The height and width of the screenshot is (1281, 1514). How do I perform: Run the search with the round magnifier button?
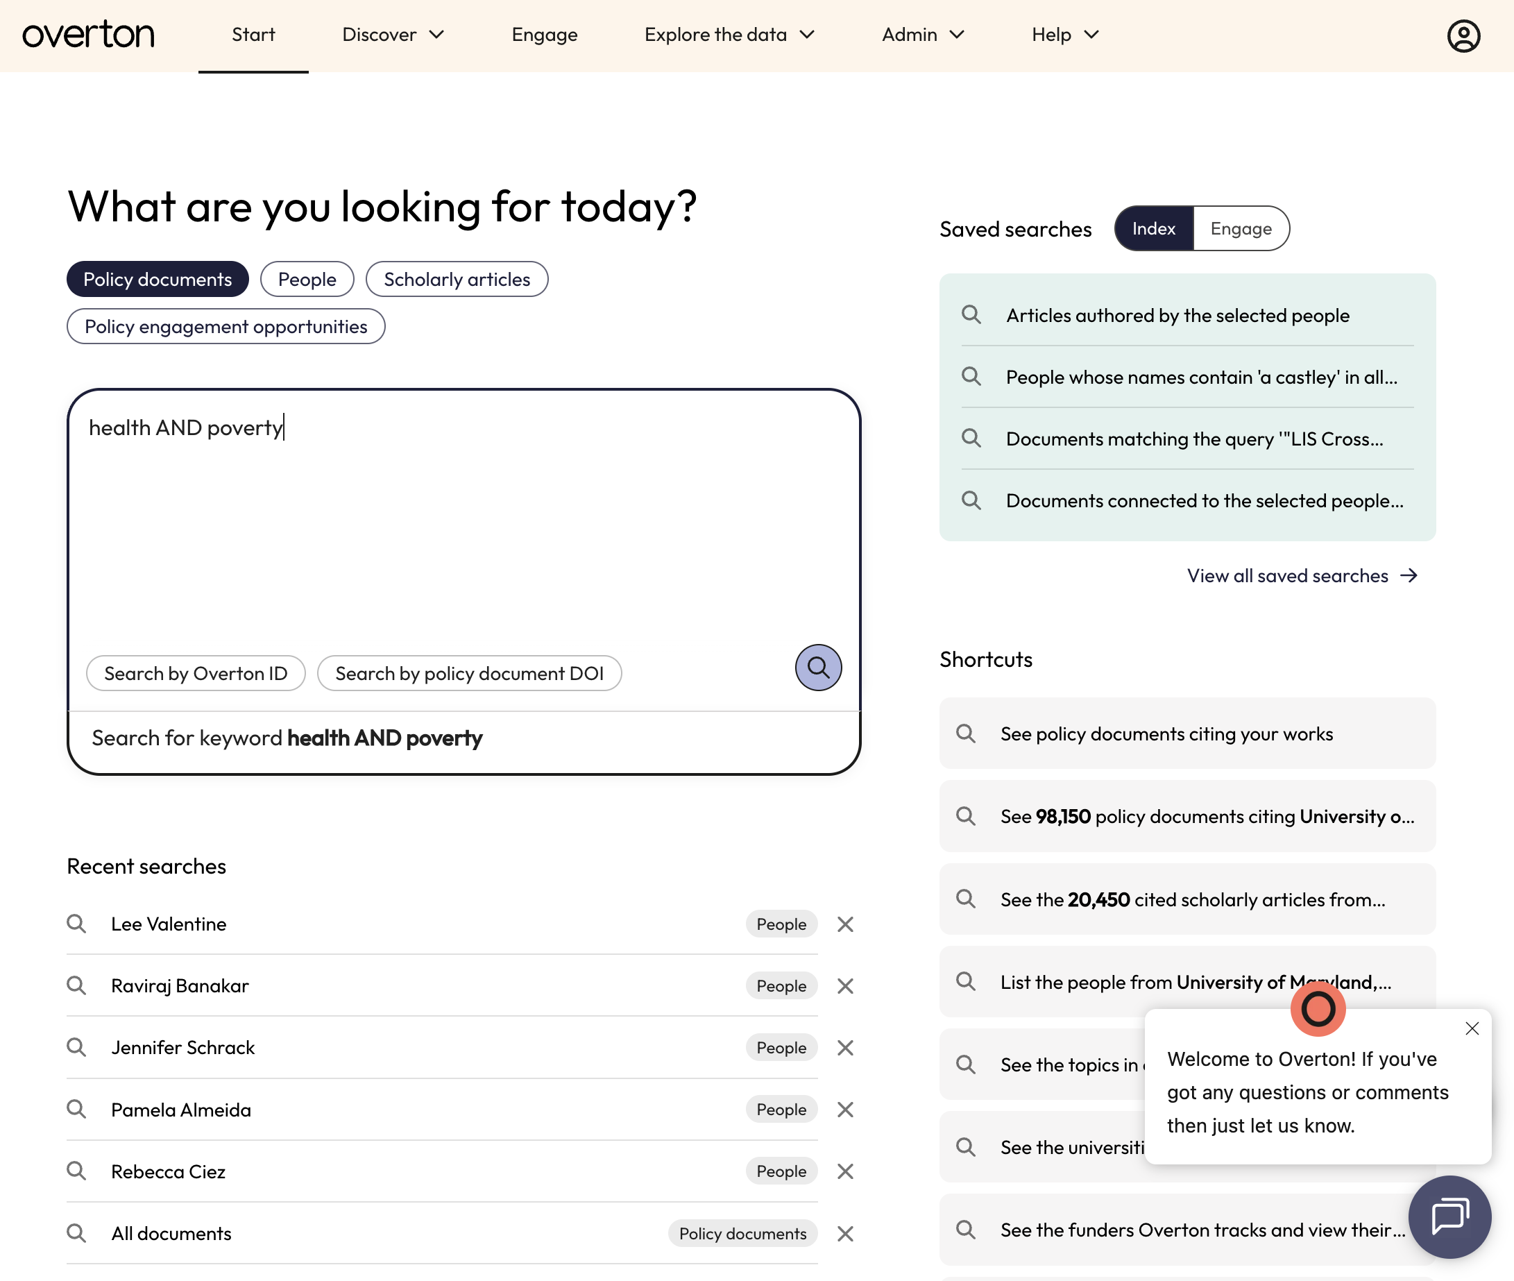[817, 667]
